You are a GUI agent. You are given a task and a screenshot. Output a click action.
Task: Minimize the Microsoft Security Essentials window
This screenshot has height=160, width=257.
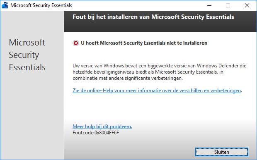coord(209,5)
